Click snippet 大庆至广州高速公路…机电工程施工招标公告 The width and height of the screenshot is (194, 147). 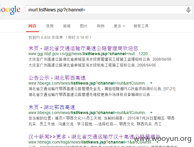coord(95,65)
